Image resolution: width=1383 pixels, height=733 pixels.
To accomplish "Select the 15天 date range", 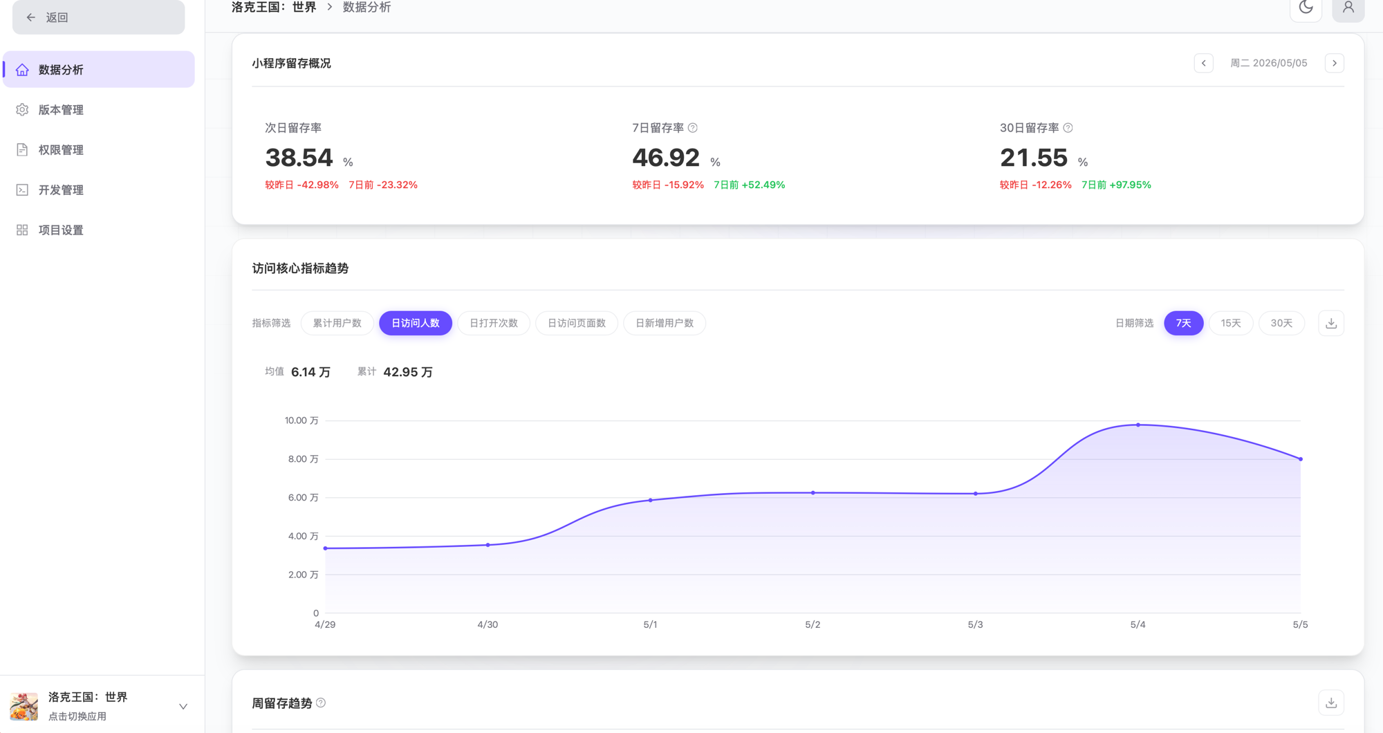I will coord(1230,323).
